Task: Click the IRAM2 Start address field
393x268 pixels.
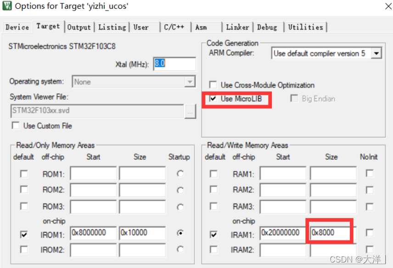Action: point(283,250)
